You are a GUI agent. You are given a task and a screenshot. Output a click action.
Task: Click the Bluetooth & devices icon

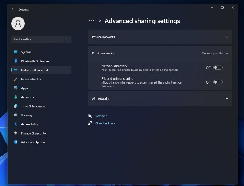(16, 61)
